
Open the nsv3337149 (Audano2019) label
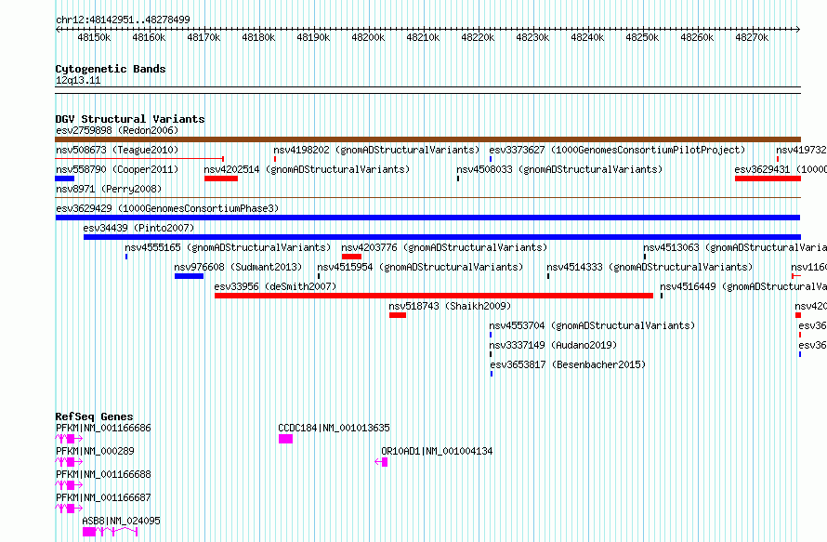click(553, 345)
